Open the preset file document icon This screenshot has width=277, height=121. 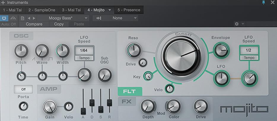coord(23,18)
